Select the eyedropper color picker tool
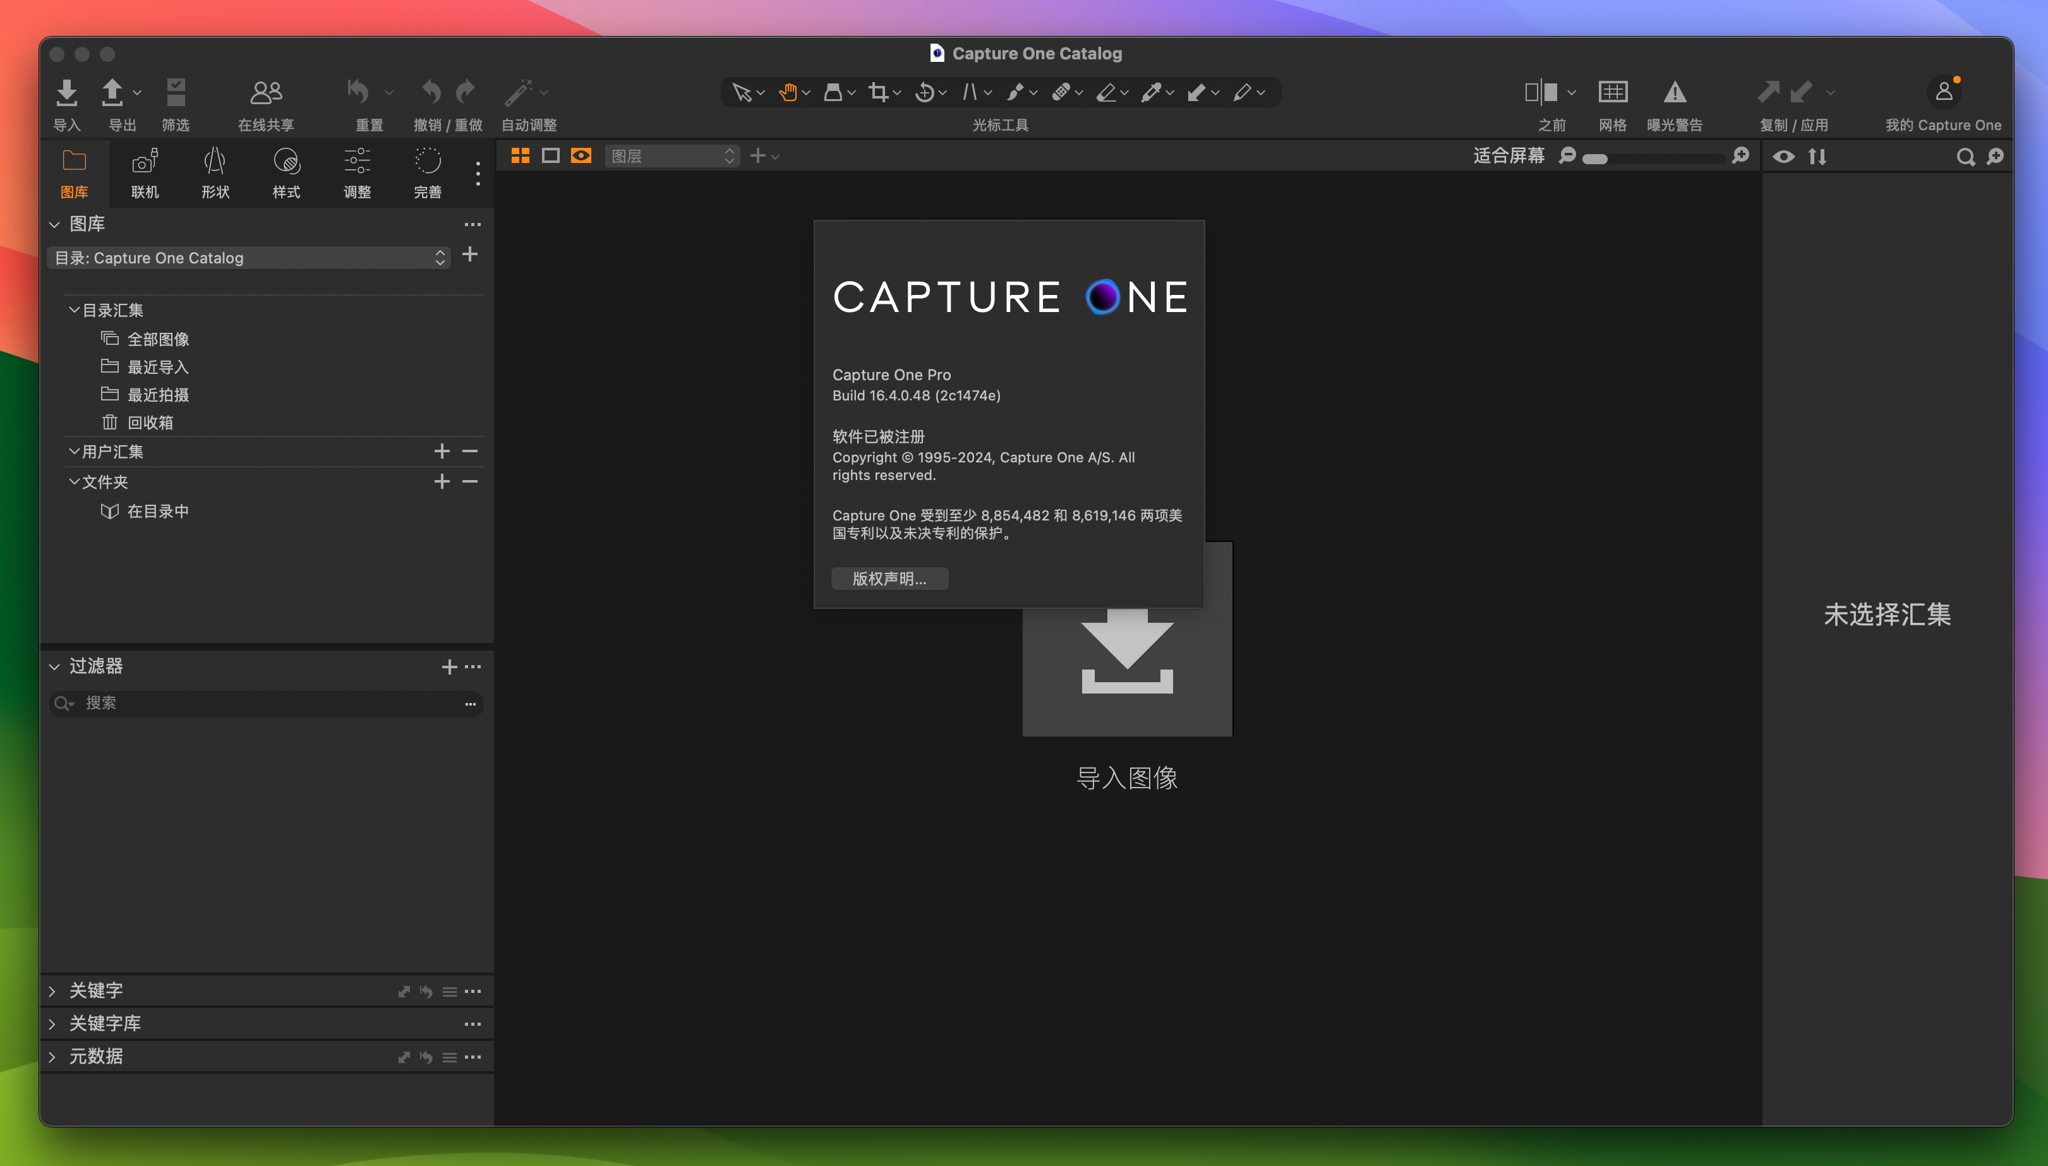Image resolution: width=2048 pixels, height=1166 pixels. [x=1152, y=93]
